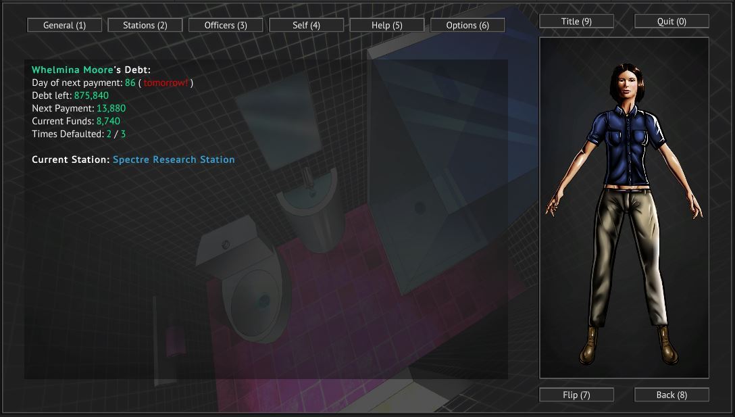Flip the character using Flip (7)
This screenshot has width=735, height=417.
click(576, 395)
